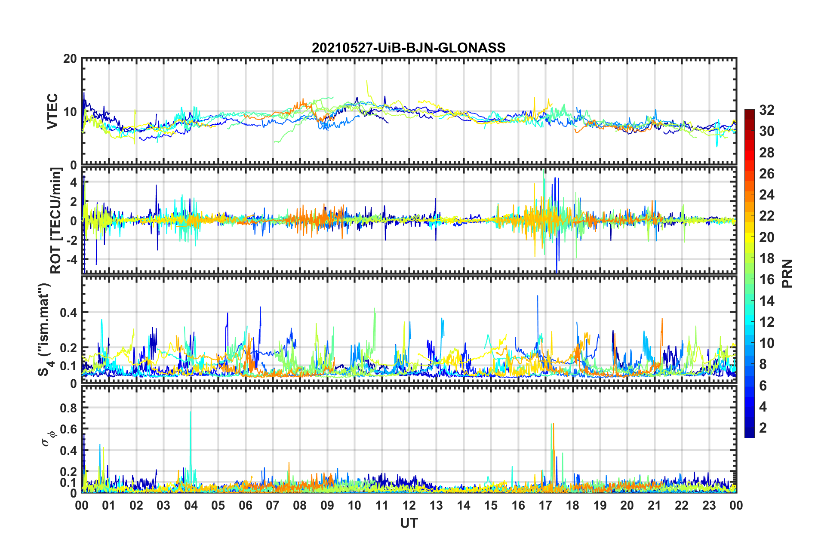Click the VTEC axis tick label 20
This screenshot has height=547, width=818.
point(70,59)
